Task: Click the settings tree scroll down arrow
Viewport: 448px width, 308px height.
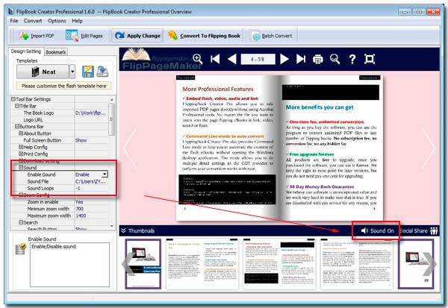Action: coord(112,227)
